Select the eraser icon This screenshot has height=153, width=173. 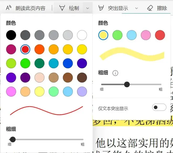150,8
